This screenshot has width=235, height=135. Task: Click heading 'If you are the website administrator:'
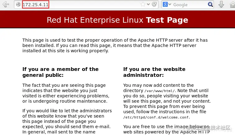pyautogui.click(x=154, y=72)
